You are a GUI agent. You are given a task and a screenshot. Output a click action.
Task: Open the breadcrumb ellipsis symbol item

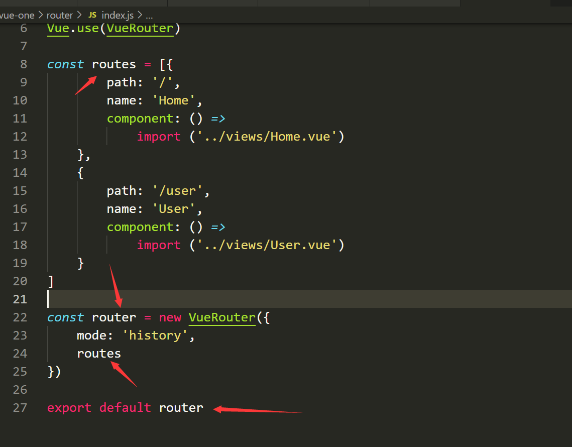tap(149, 16)
